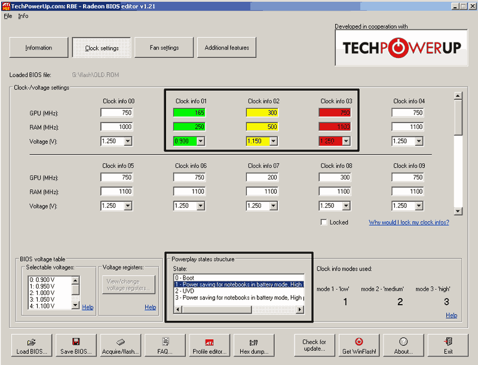Open the Clock info 03 voltage dropdown
Viewport: 478px width, 365px height.
[x=345, y=141]
